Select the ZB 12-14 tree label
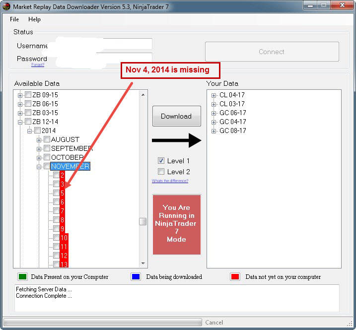 click(x=45, y=122)
